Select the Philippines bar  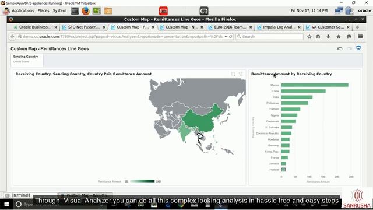pyautogui.click(x=294, y=103)
